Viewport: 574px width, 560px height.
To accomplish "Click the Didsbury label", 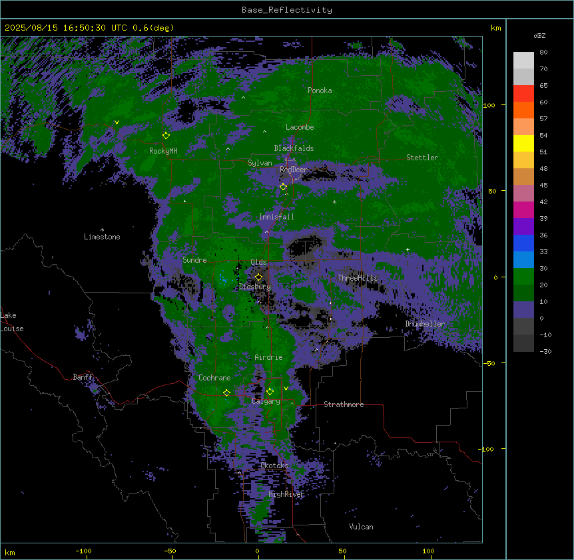I will point(255,287).
